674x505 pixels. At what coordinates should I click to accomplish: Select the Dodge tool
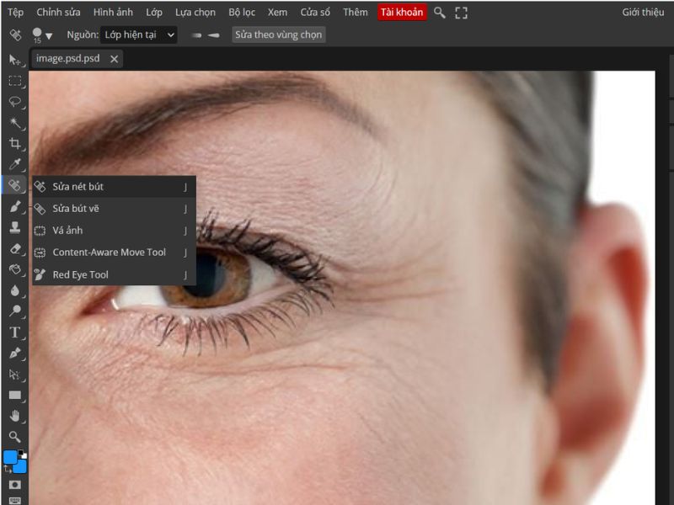[x=14, y=311]
